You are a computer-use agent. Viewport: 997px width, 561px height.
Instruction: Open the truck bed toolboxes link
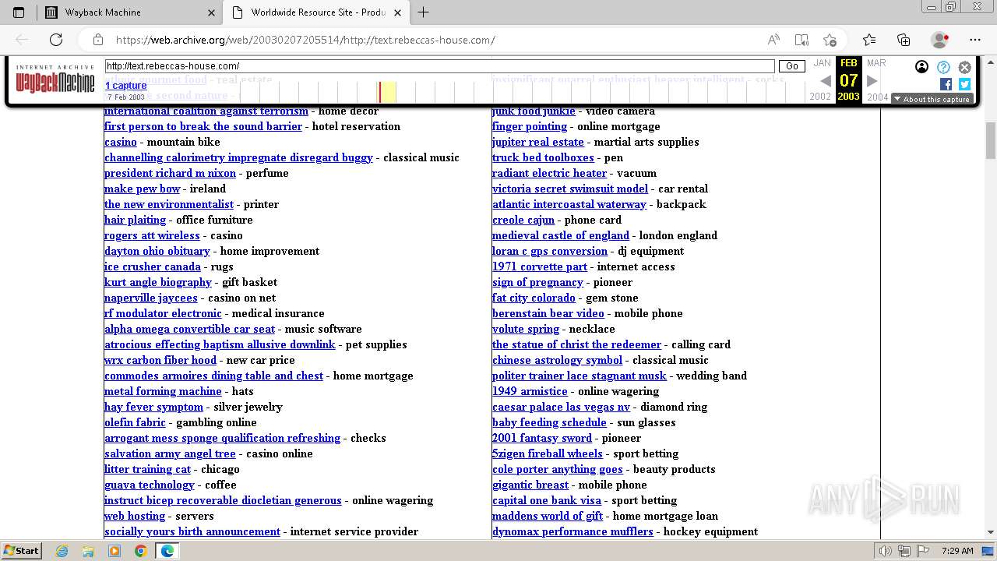(x=543, y=157)
